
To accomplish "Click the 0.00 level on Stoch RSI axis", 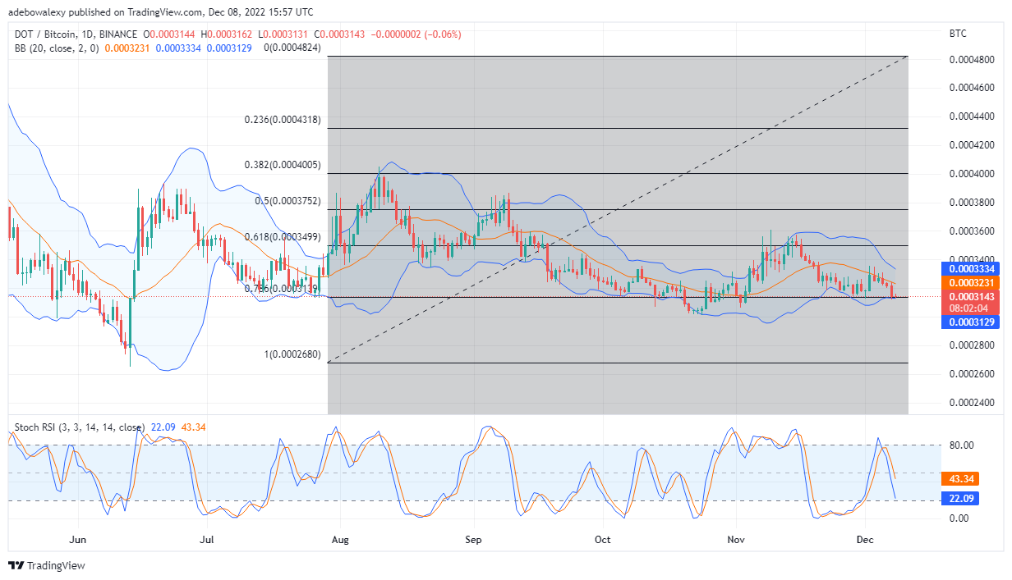I will coord(959,518).
